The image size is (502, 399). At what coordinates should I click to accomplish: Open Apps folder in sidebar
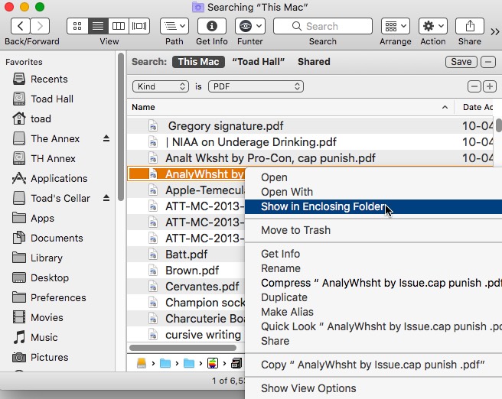pyautogui.click(x=42, y=218)
